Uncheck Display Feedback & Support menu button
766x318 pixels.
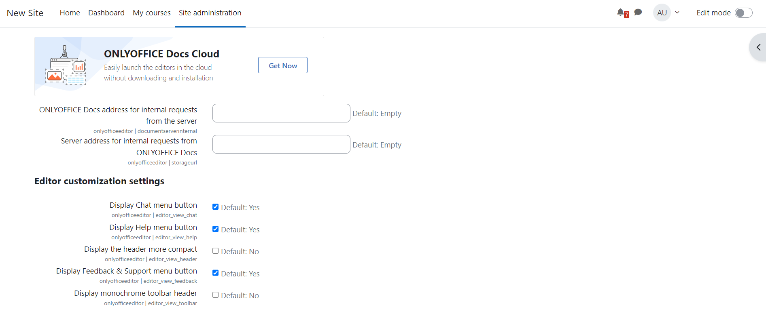point(216,273)
